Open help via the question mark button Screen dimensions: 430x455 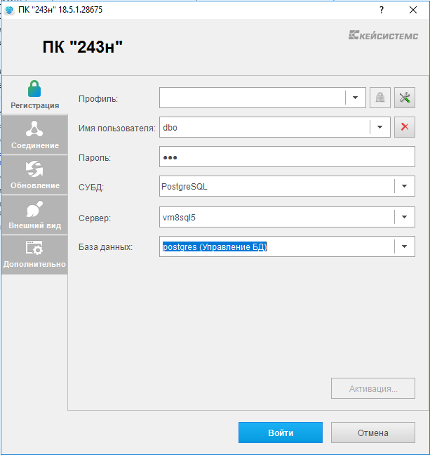click(x=382, y=10)
